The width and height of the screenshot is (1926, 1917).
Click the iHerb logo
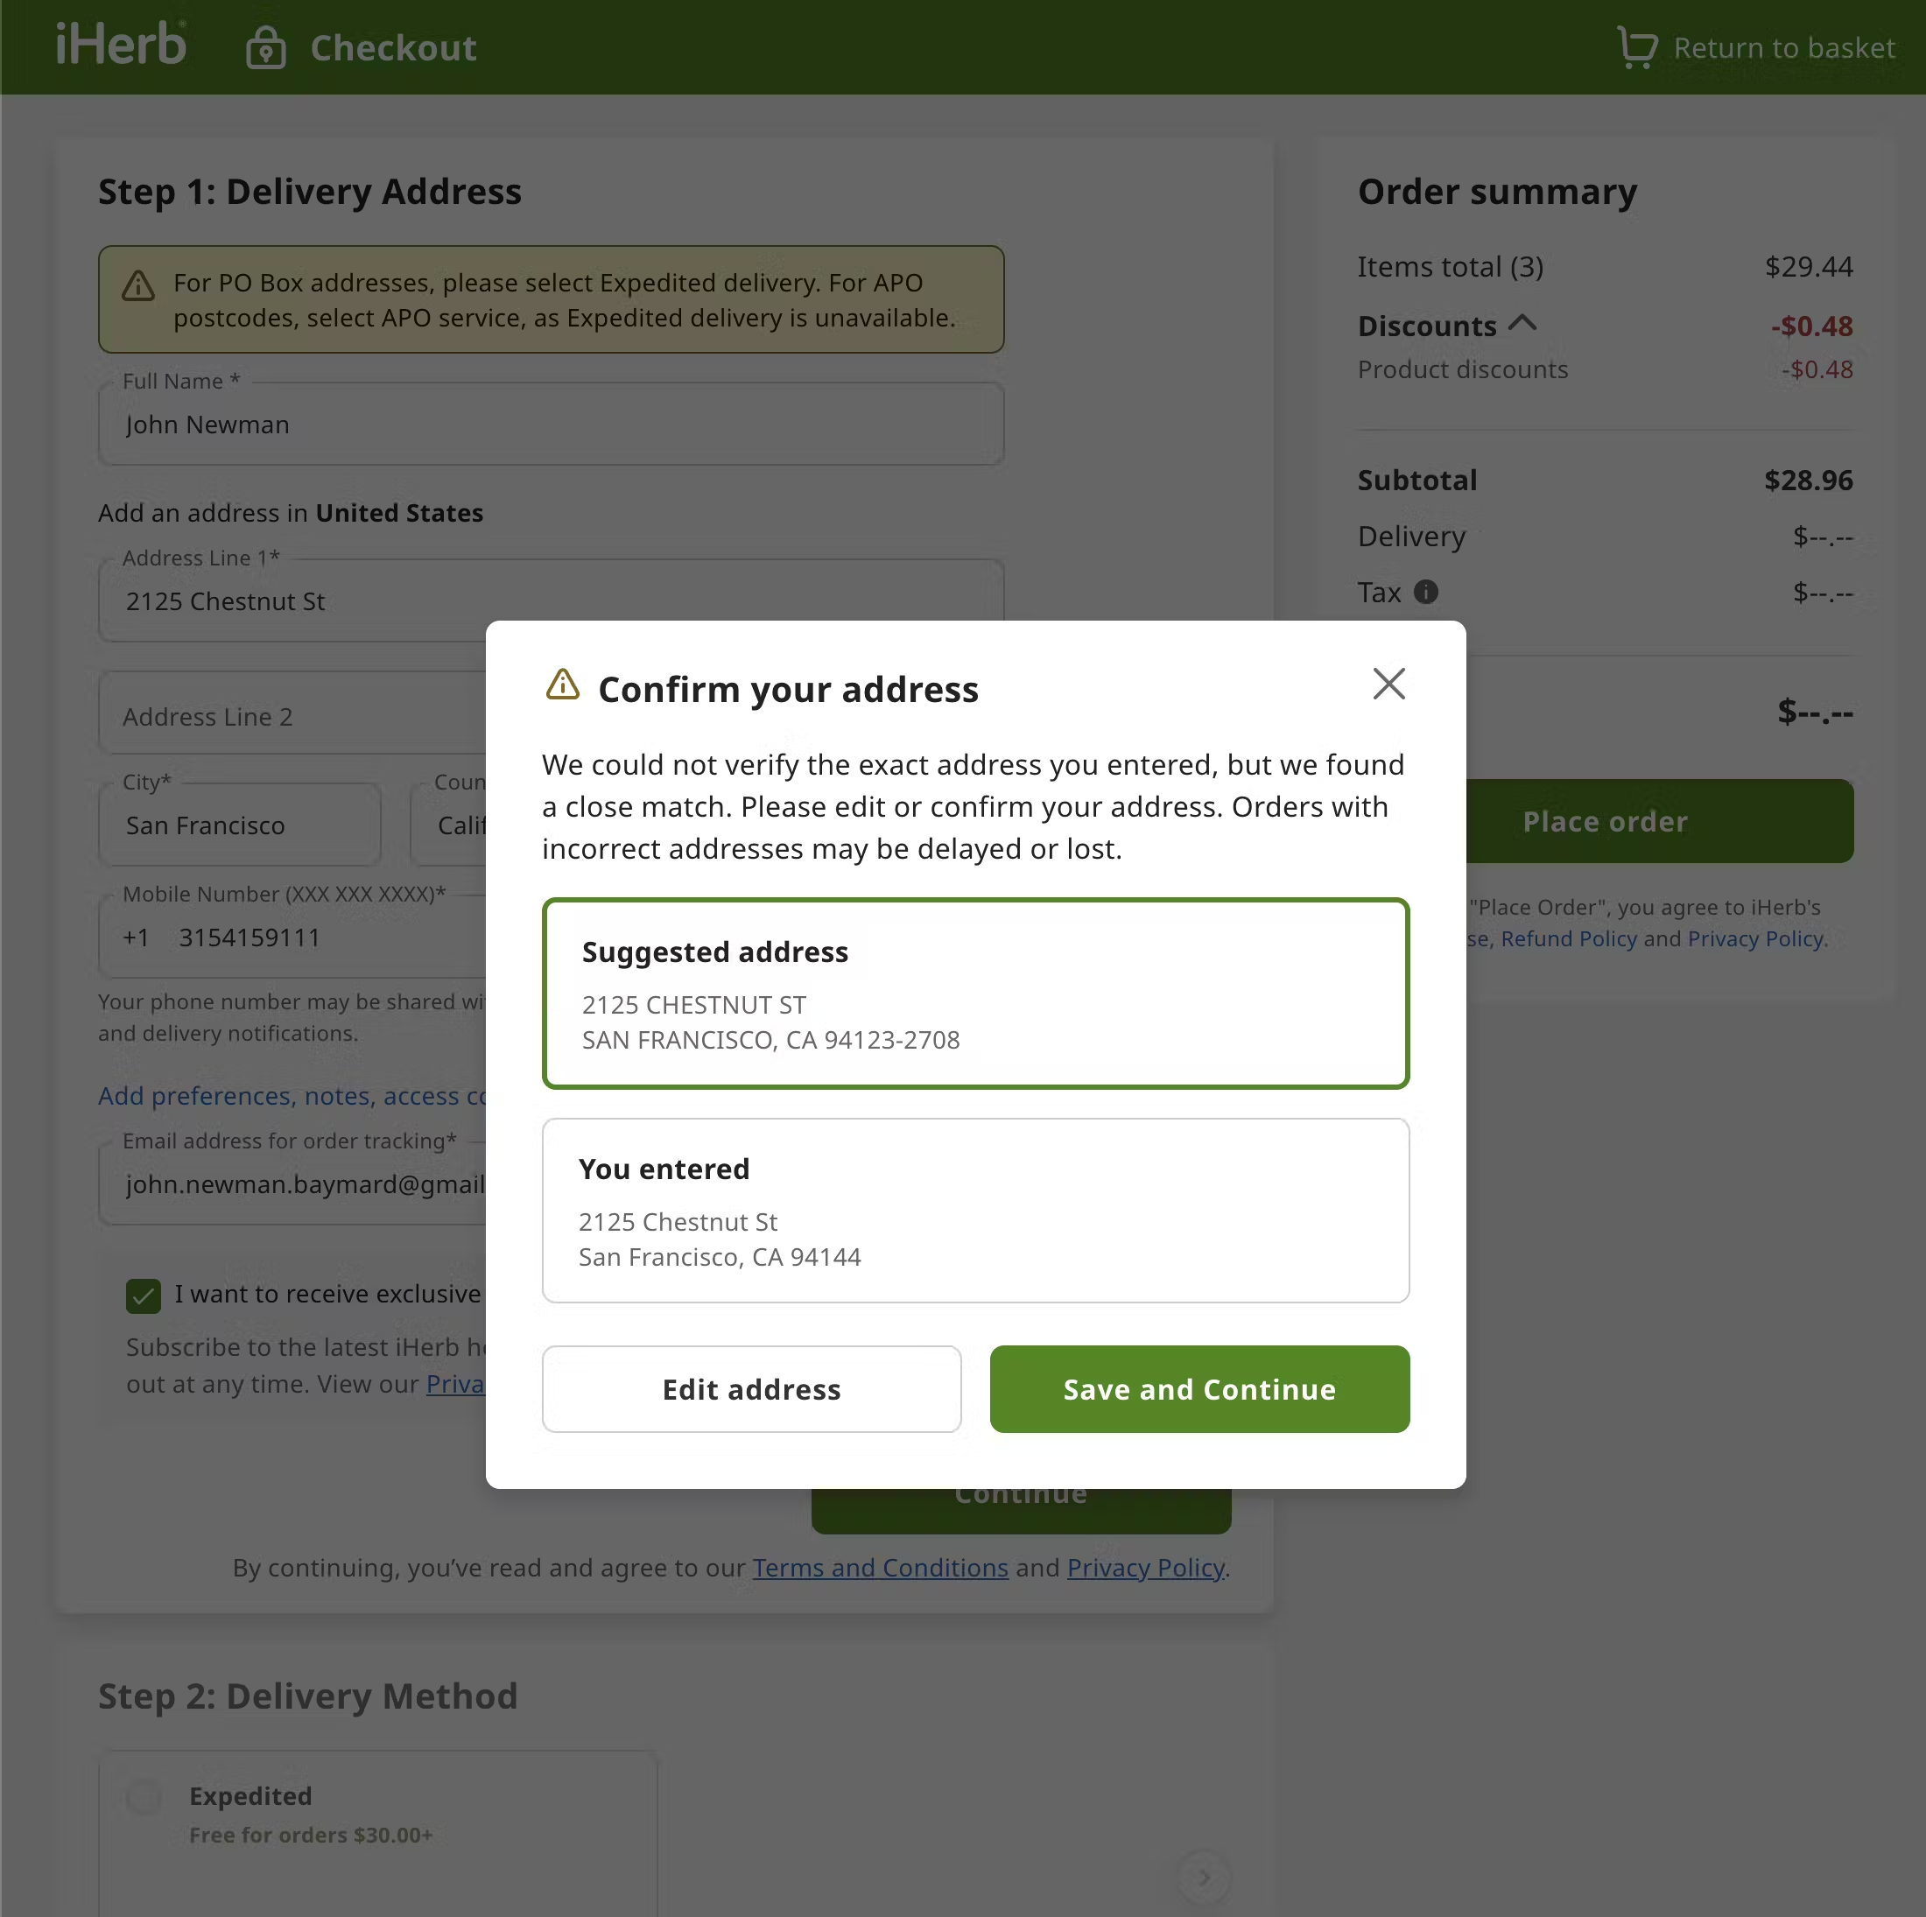pos(121,46)
